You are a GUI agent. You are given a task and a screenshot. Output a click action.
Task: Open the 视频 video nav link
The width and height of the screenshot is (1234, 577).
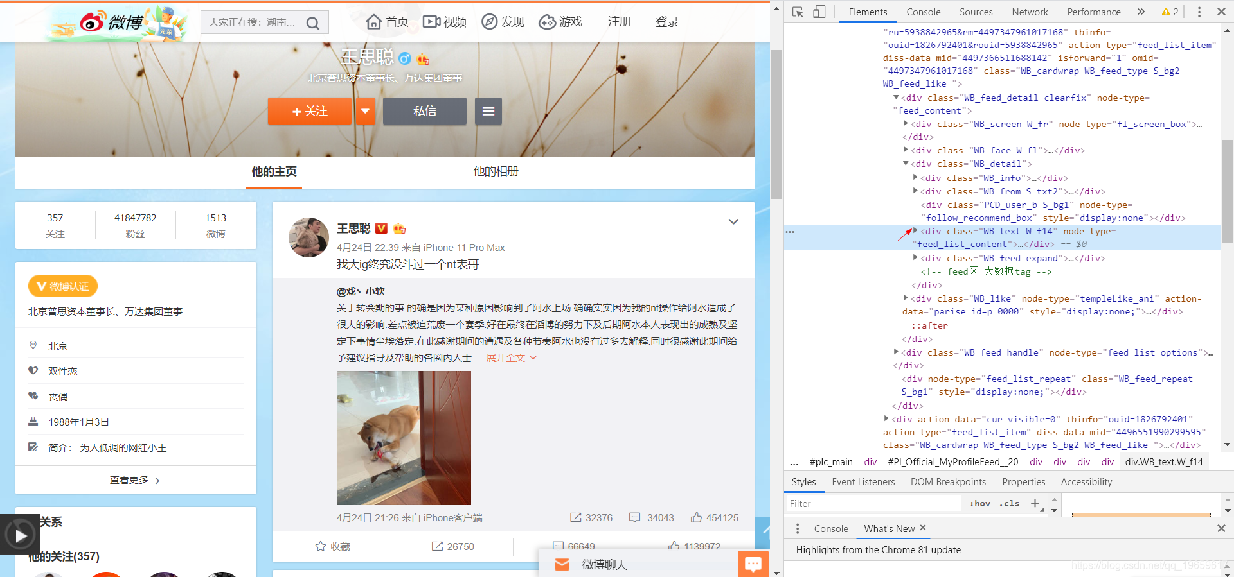pos(445,22)
